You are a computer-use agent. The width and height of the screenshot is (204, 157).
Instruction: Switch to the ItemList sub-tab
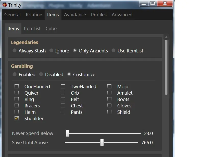tap(32, 28)
